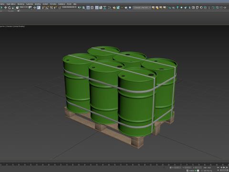229x172 pixels.
Task: Open the Civil View menu
Action: (53, 4)
